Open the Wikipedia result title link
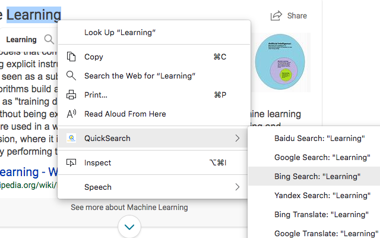 (28, 173)
